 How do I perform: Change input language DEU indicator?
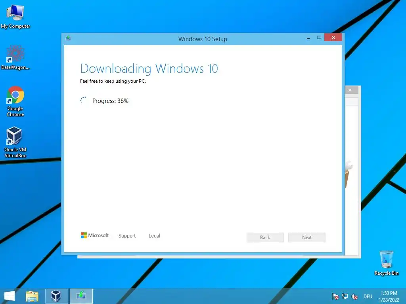368,296
